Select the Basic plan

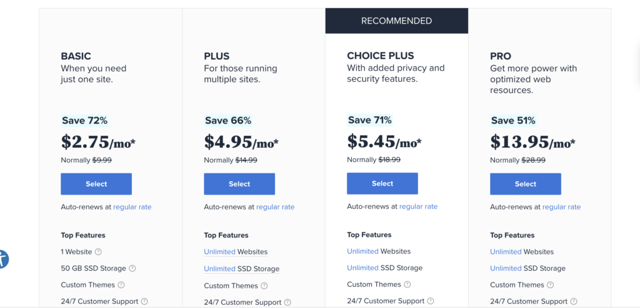tap(96, 184)
